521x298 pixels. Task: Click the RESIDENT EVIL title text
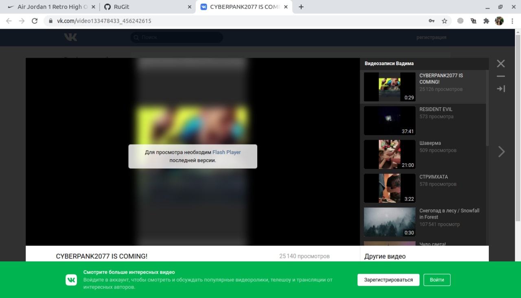(x=436, y=109)
